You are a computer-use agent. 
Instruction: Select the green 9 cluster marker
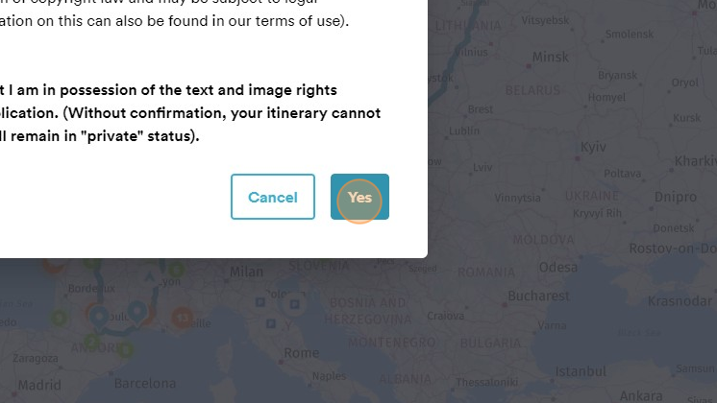59,318
